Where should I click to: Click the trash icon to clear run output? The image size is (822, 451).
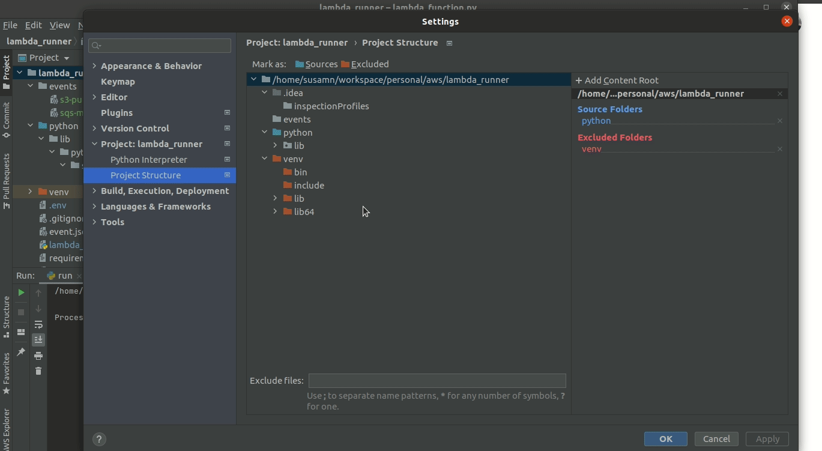point(38,371)
